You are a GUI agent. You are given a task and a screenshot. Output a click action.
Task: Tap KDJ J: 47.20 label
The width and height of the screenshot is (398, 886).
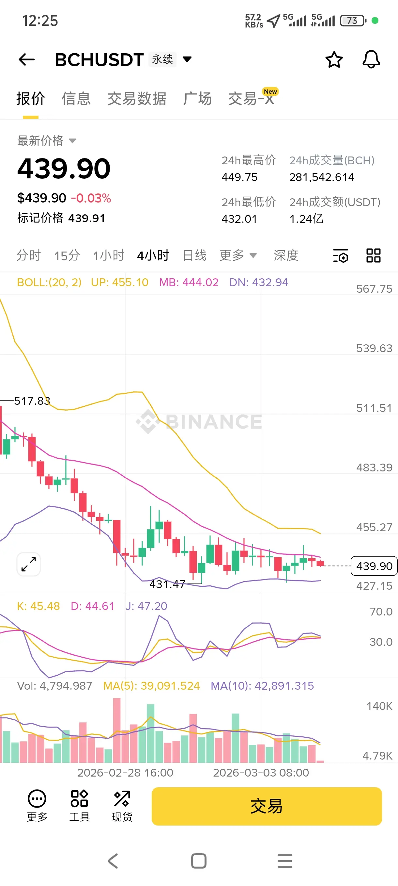pyautogui.click(x=146, y=606)
